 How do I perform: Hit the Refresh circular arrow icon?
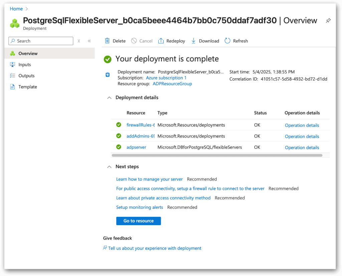[x=227, y=41]
